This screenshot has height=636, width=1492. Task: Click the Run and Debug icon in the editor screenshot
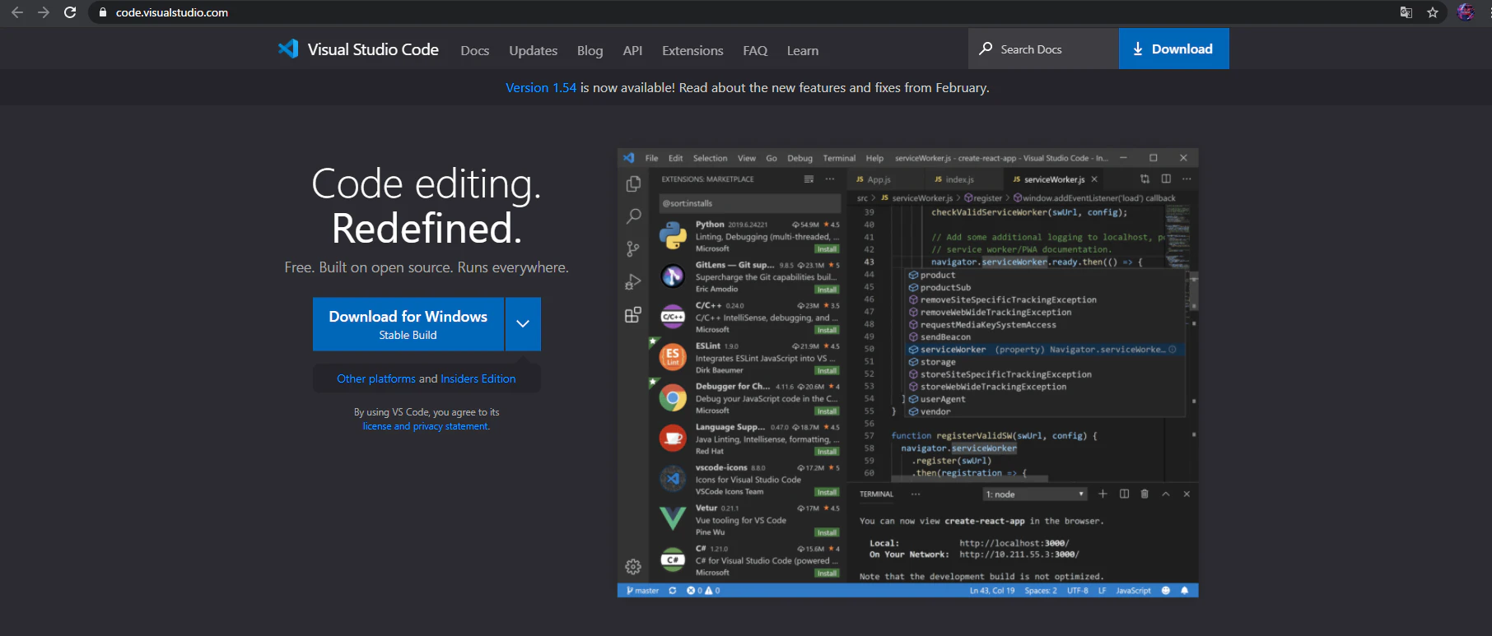coord(633,282)
